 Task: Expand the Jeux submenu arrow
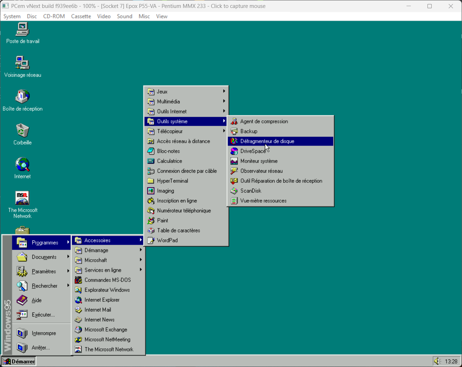point(224,92)
